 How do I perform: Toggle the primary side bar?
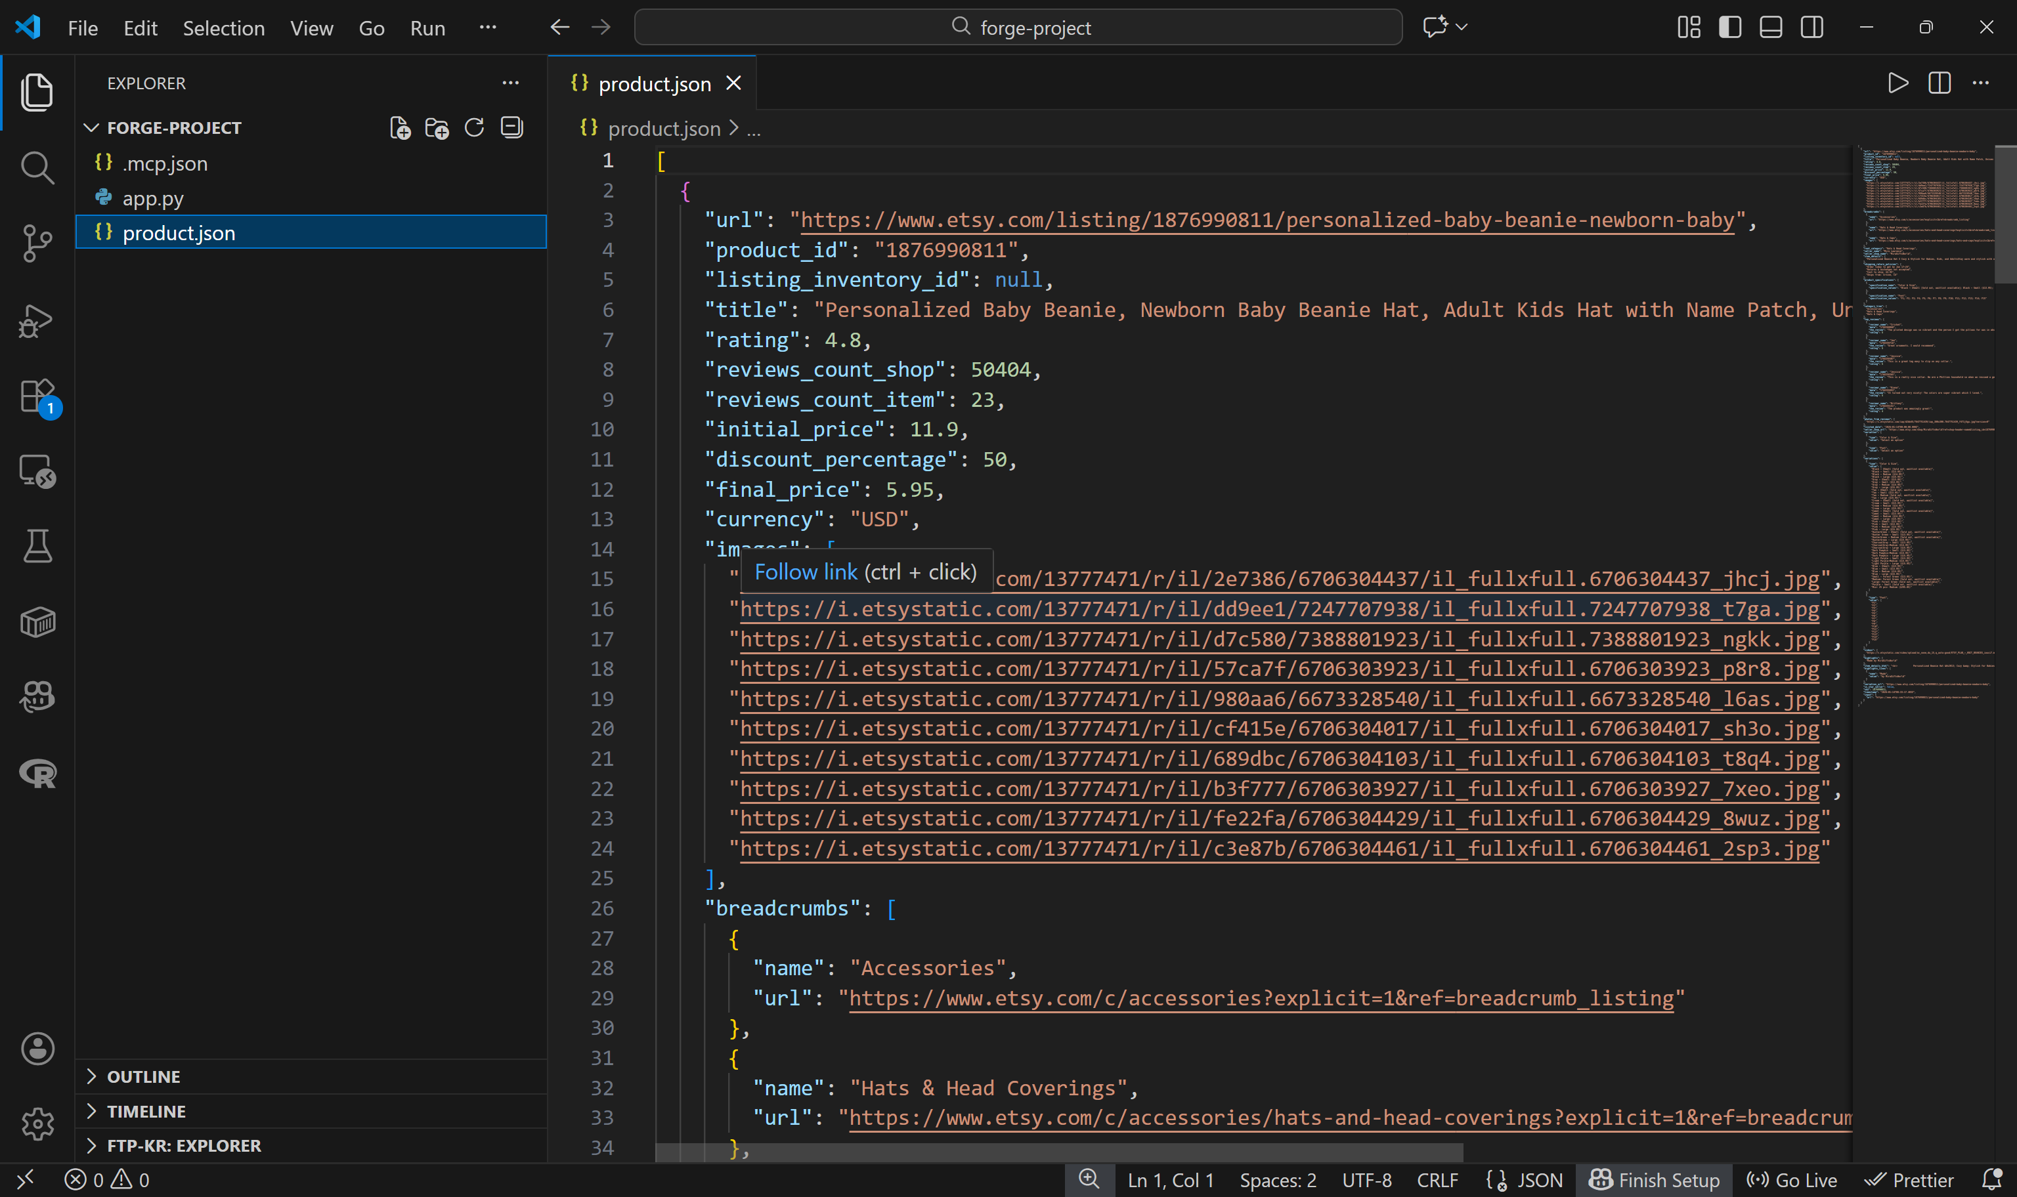point(1730,28)
